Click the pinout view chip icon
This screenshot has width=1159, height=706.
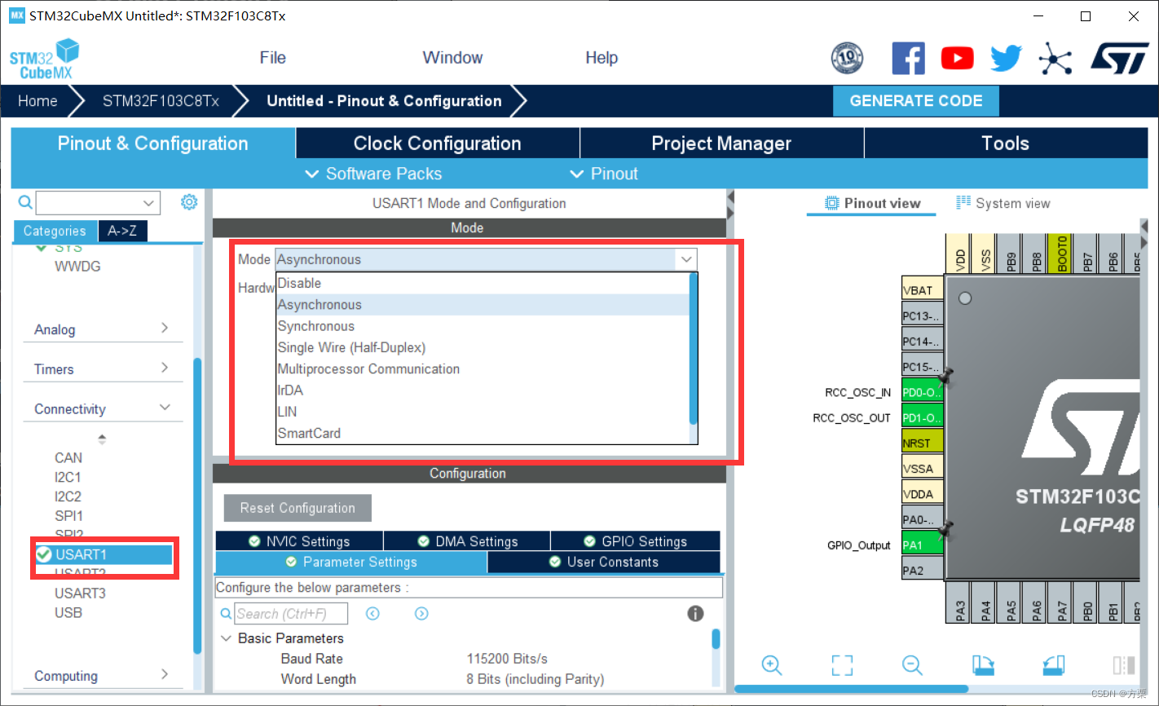click(x=831, y=203)
